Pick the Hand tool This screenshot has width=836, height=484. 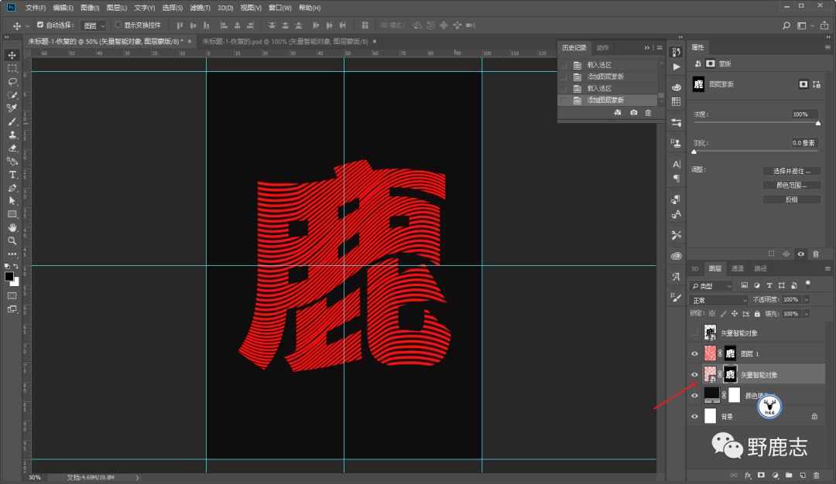(x=12, y=227)
